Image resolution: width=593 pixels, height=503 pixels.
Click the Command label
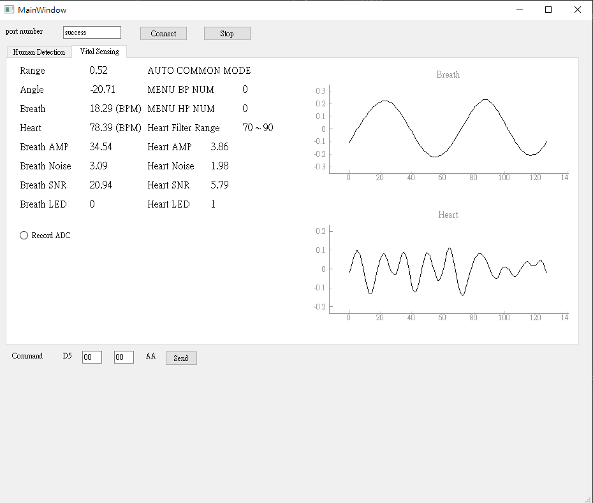point(27,356)
